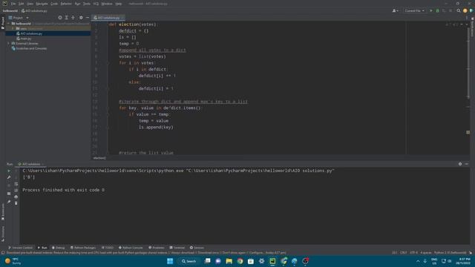Open Problems tool window

coord(157,248)
